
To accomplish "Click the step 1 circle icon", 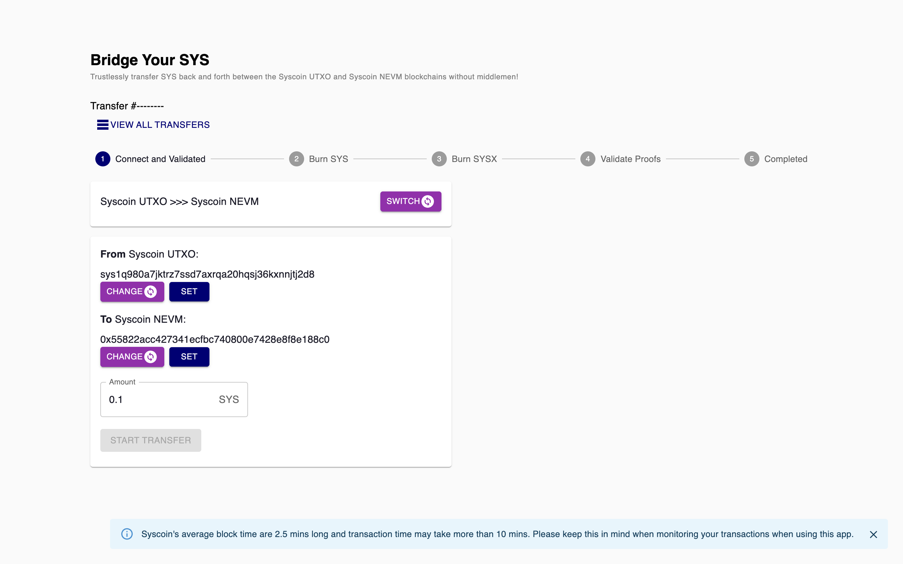I will [x=103, y=159].
